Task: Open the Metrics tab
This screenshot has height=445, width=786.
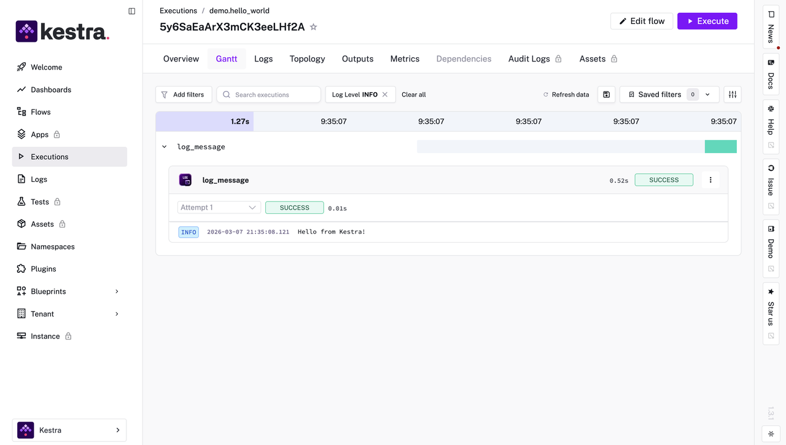Action: (405, 58)
